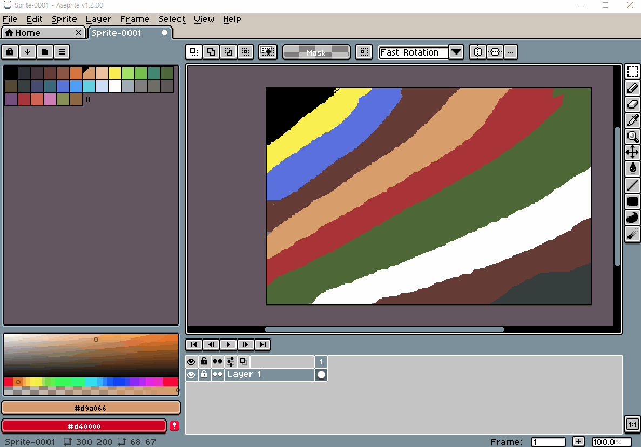Click the robot dynamics icon in the context bar
This screenshot has height=447, width=641.
pos(495,52)
